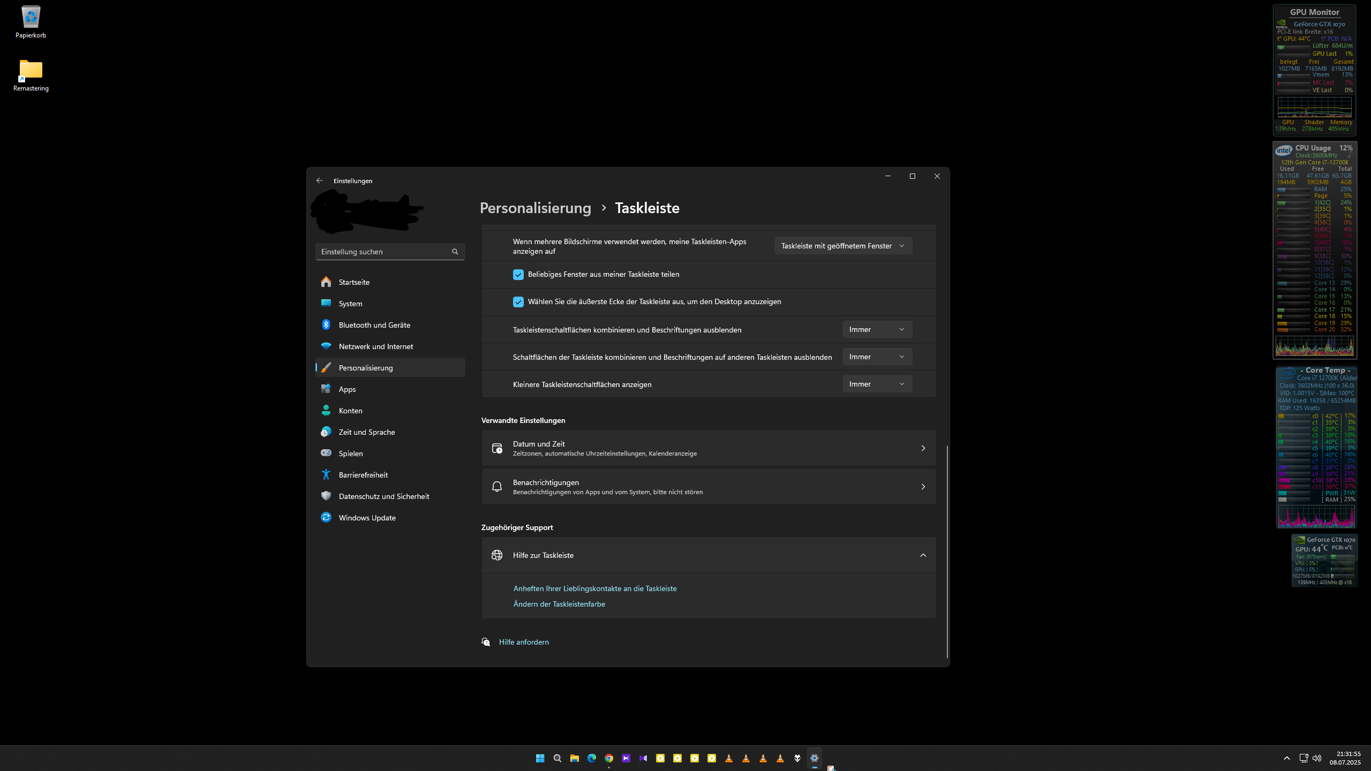Open the Immer dropdown for Taskleistenschaltflächen kombinieren
1371x771 pixels.
[x=877, y=329]
